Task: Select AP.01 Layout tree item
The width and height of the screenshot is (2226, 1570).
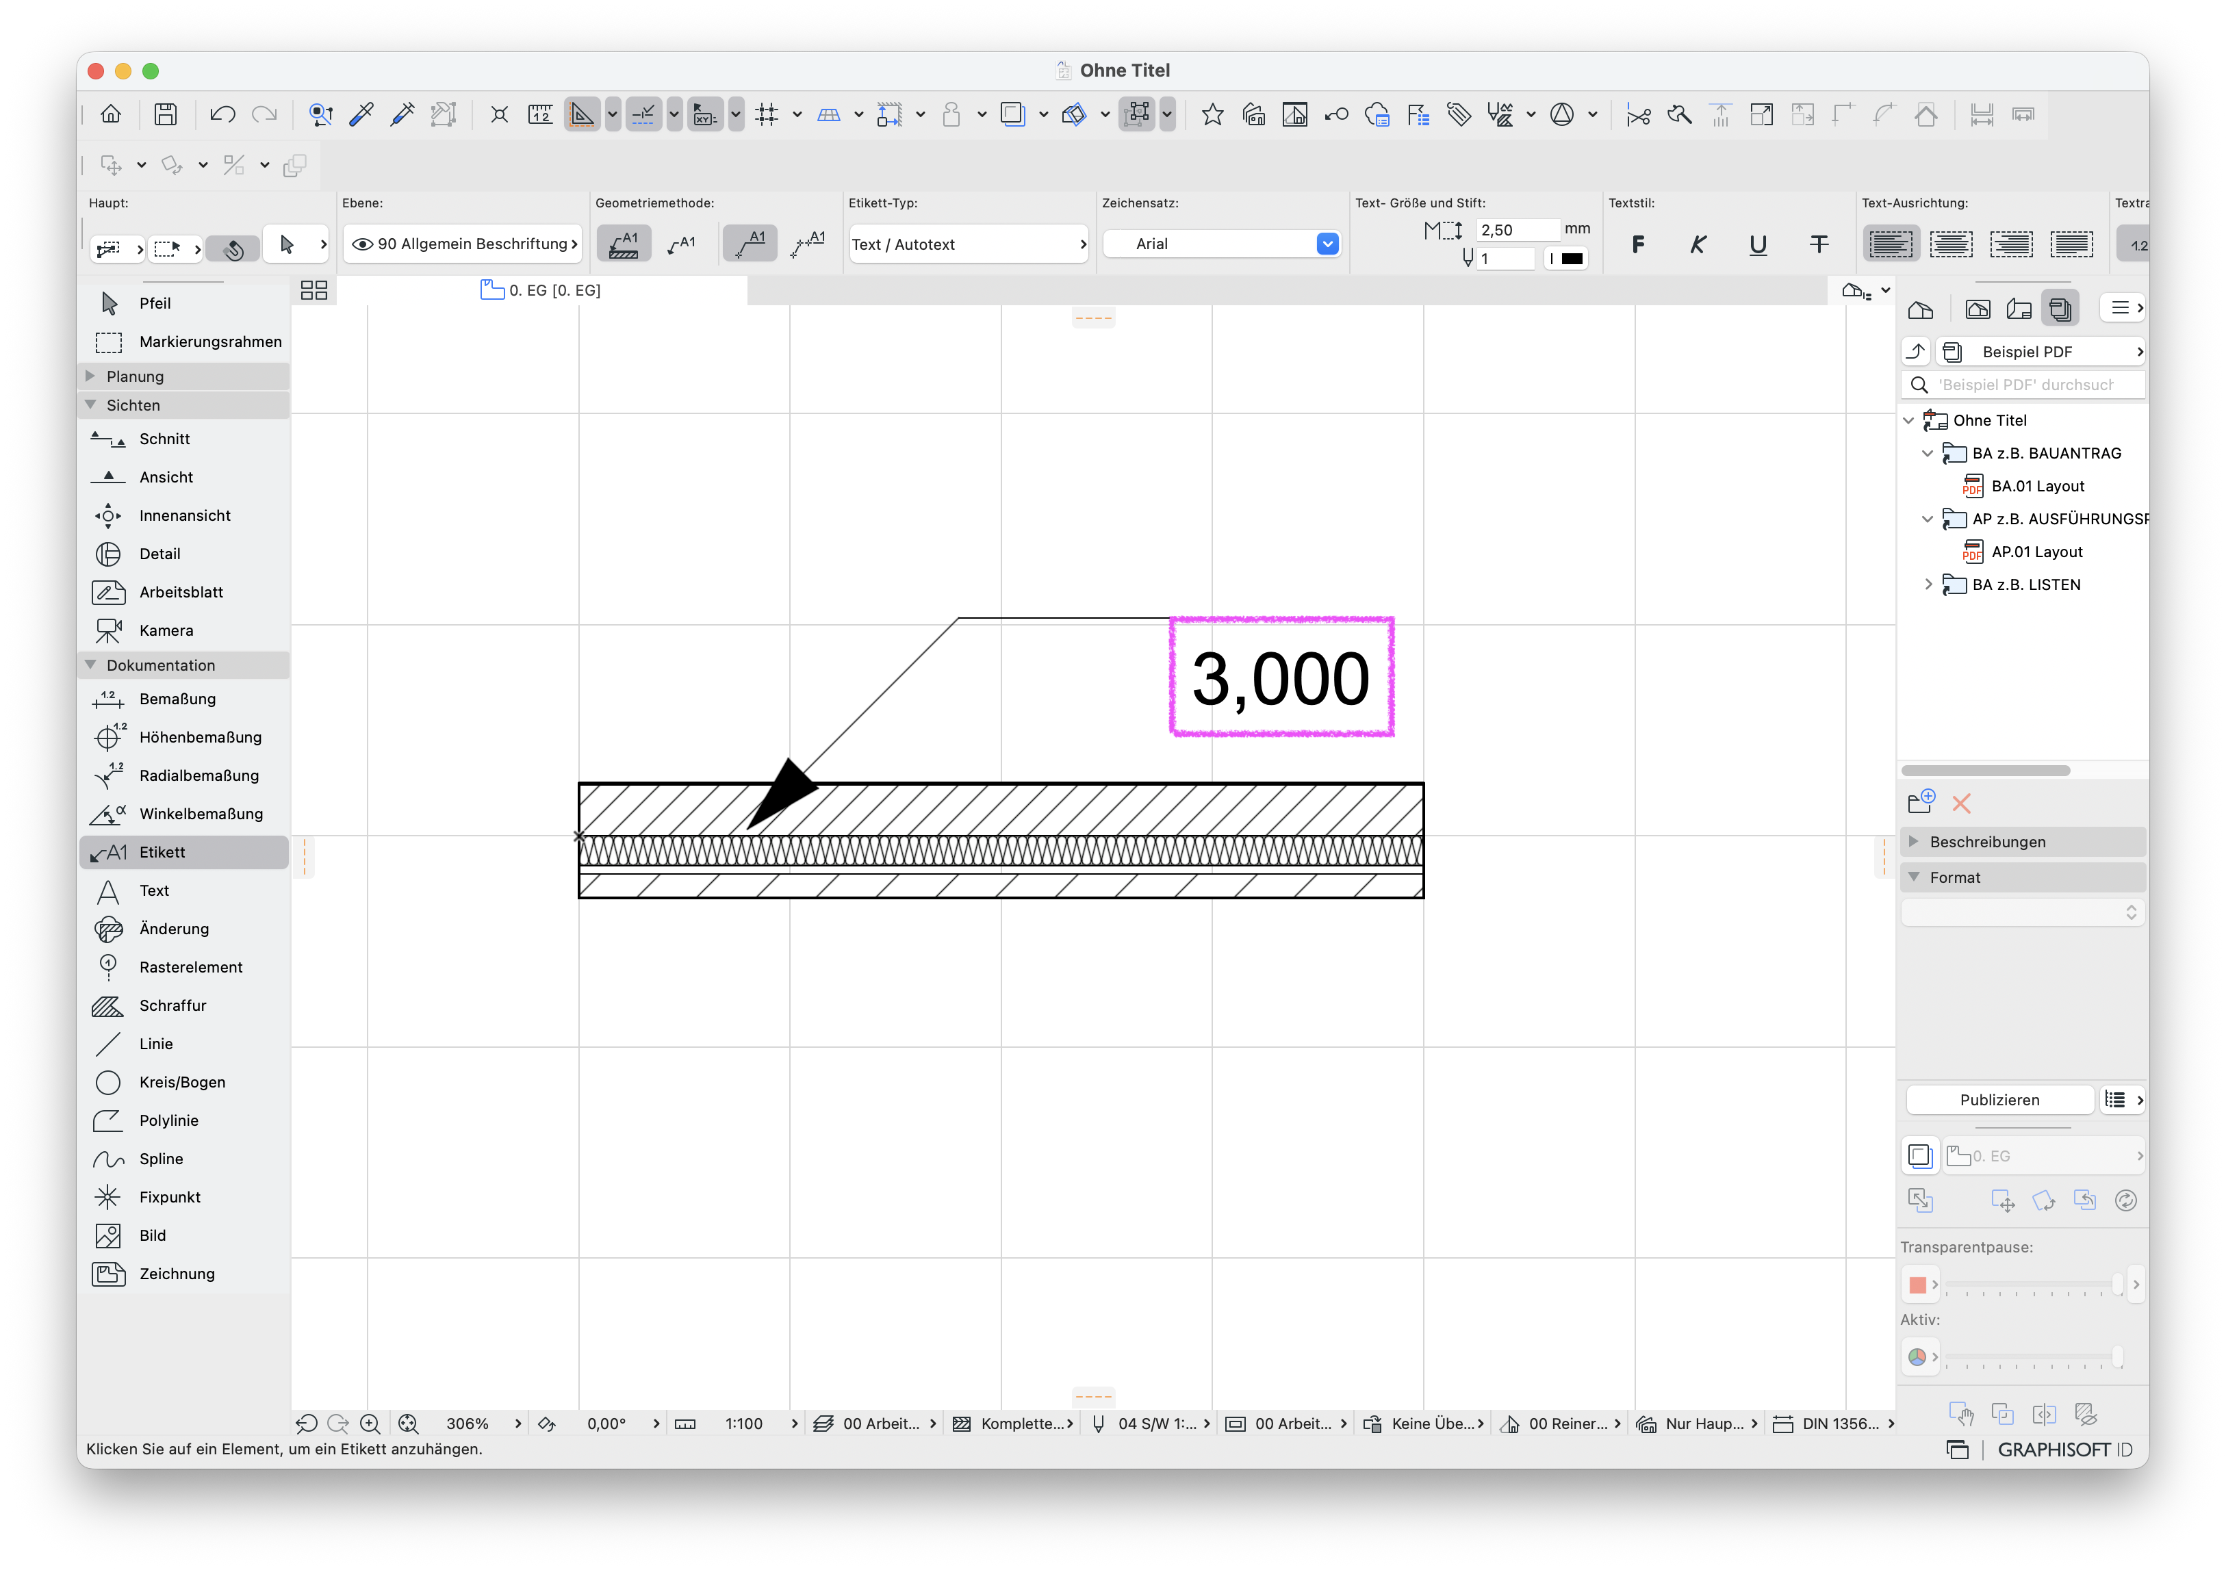Action: [x=2036, y=552]
